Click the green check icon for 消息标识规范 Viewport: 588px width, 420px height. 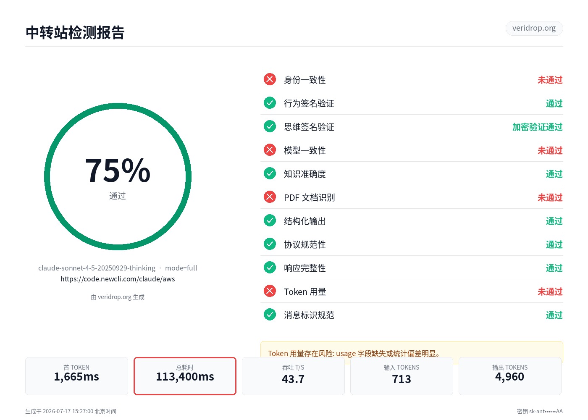tap(270, 315)
